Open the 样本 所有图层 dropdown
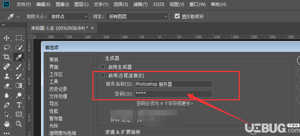This screenshot has width=300, height=136. pos(137,17)
